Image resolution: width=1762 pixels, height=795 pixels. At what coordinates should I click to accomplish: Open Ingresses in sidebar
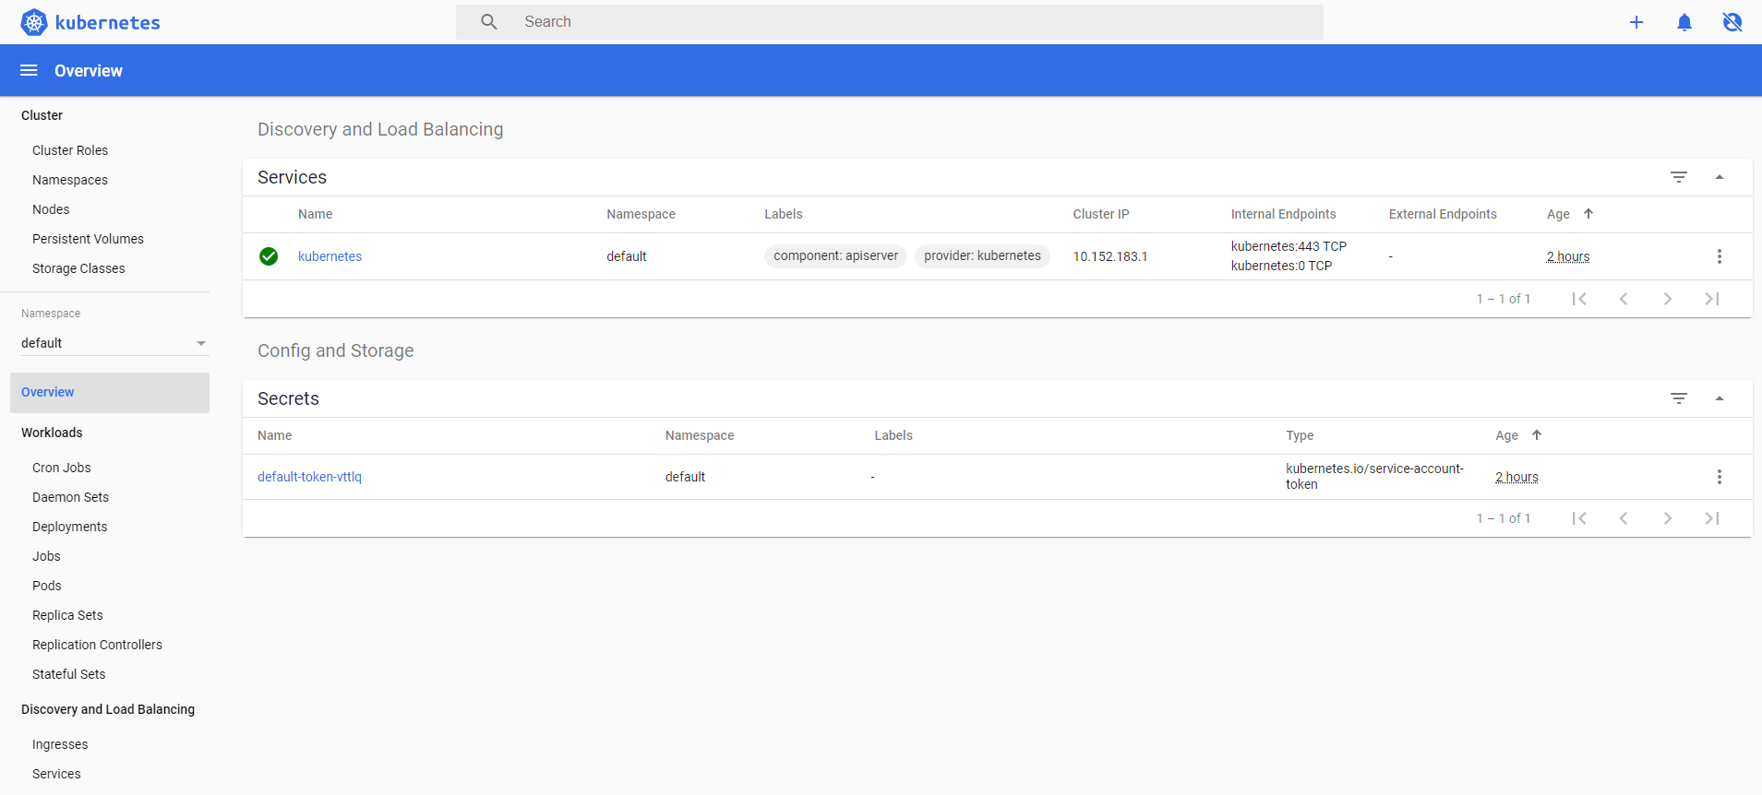point(60,744)
